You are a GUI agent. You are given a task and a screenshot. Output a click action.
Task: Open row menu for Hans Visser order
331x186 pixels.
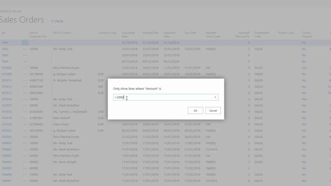pyautogui.click(x=25, y=125)
